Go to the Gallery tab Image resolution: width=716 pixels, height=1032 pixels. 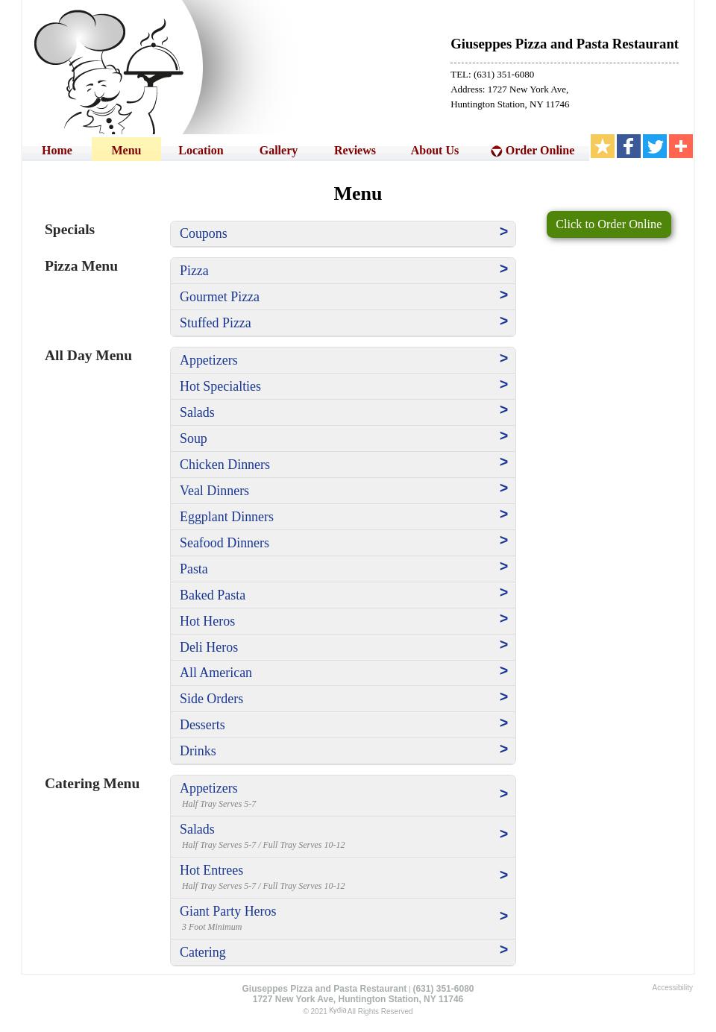click(278, 151)
